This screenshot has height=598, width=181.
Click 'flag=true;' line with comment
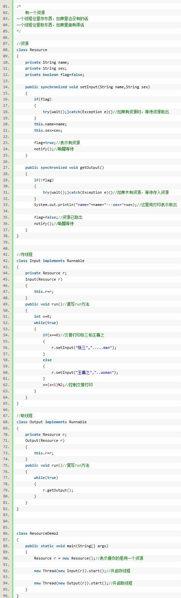click(57, 143)
